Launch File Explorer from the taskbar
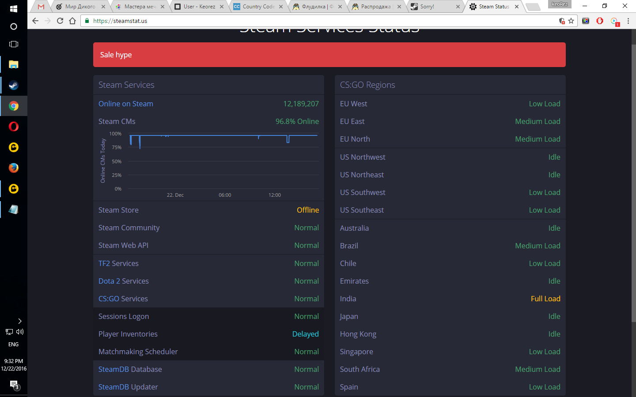The height and width of the screenshot is (397, 636). pos(14,64)
